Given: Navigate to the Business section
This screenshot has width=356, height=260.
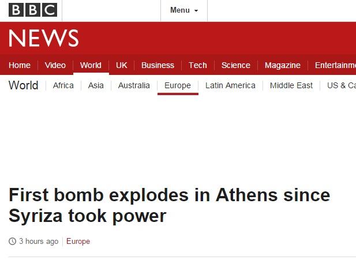Looking at the screenshot, I should coord(158,65).
